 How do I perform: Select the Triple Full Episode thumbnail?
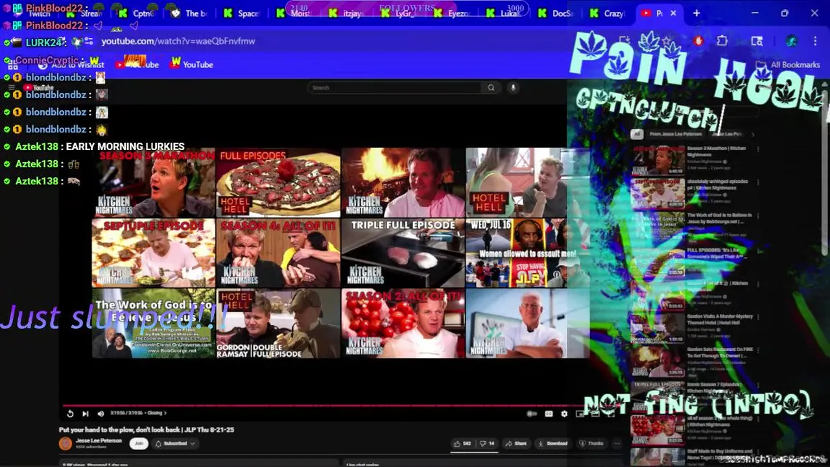click(x=403, y=253)
